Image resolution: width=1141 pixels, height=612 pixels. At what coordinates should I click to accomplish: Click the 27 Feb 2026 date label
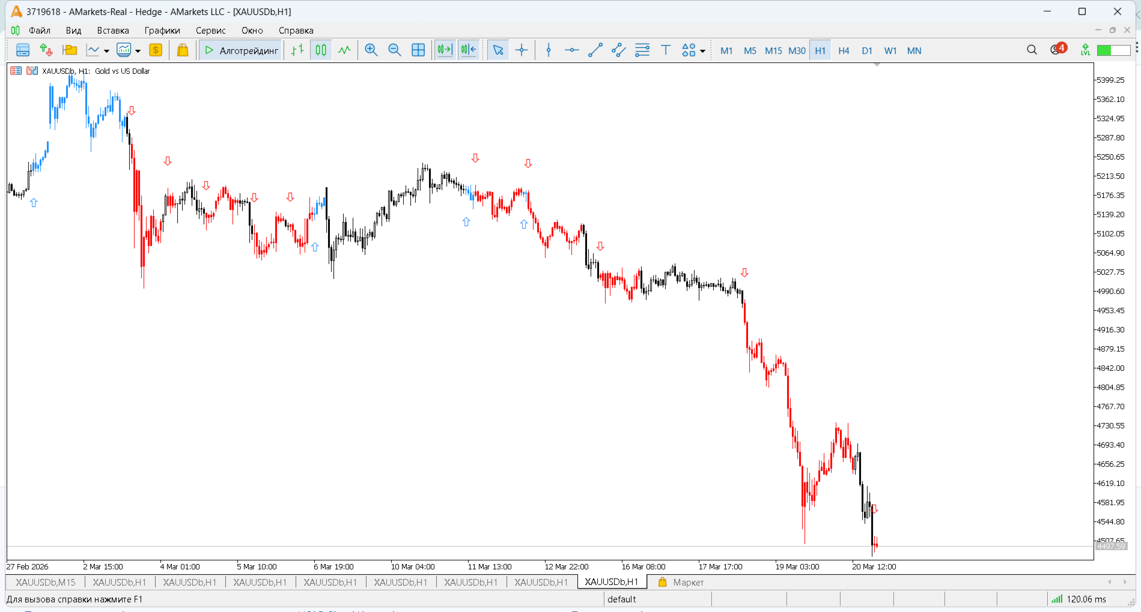[28, 566]
